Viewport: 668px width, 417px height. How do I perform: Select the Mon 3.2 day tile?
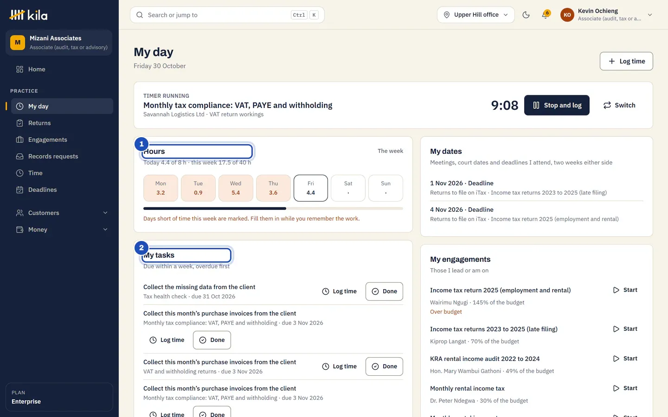tap(161, 188)
